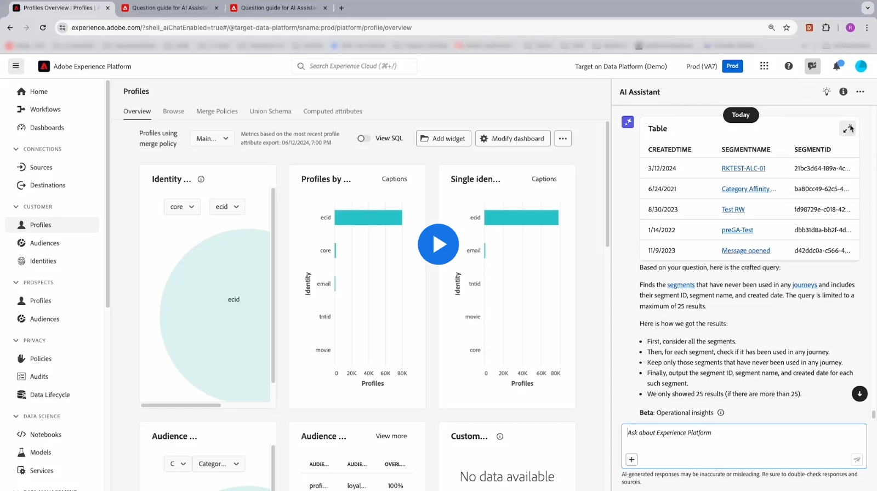
Task: Open the C dropdown in Audience widget
Action: (178, 464)
